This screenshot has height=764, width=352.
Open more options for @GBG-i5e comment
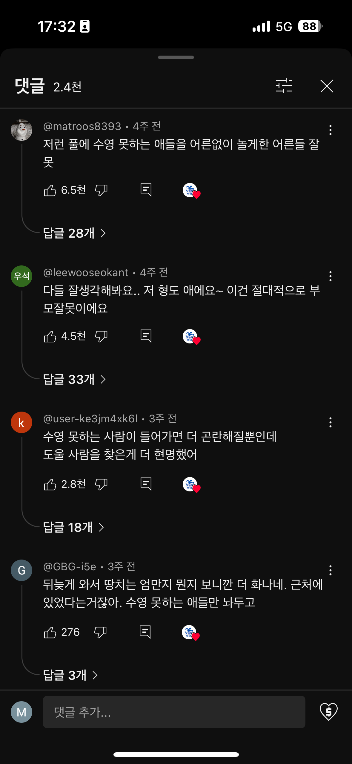pos(330,570)
